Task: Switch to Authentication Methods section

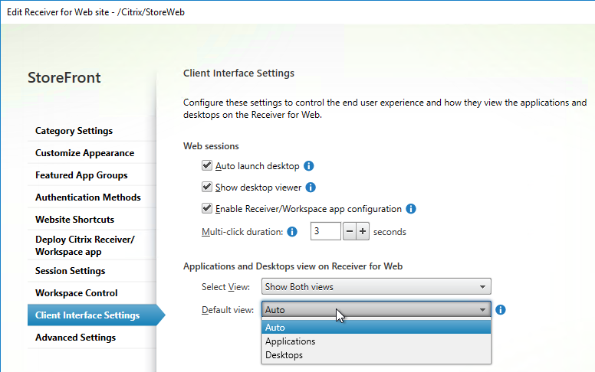Action: 92,197
